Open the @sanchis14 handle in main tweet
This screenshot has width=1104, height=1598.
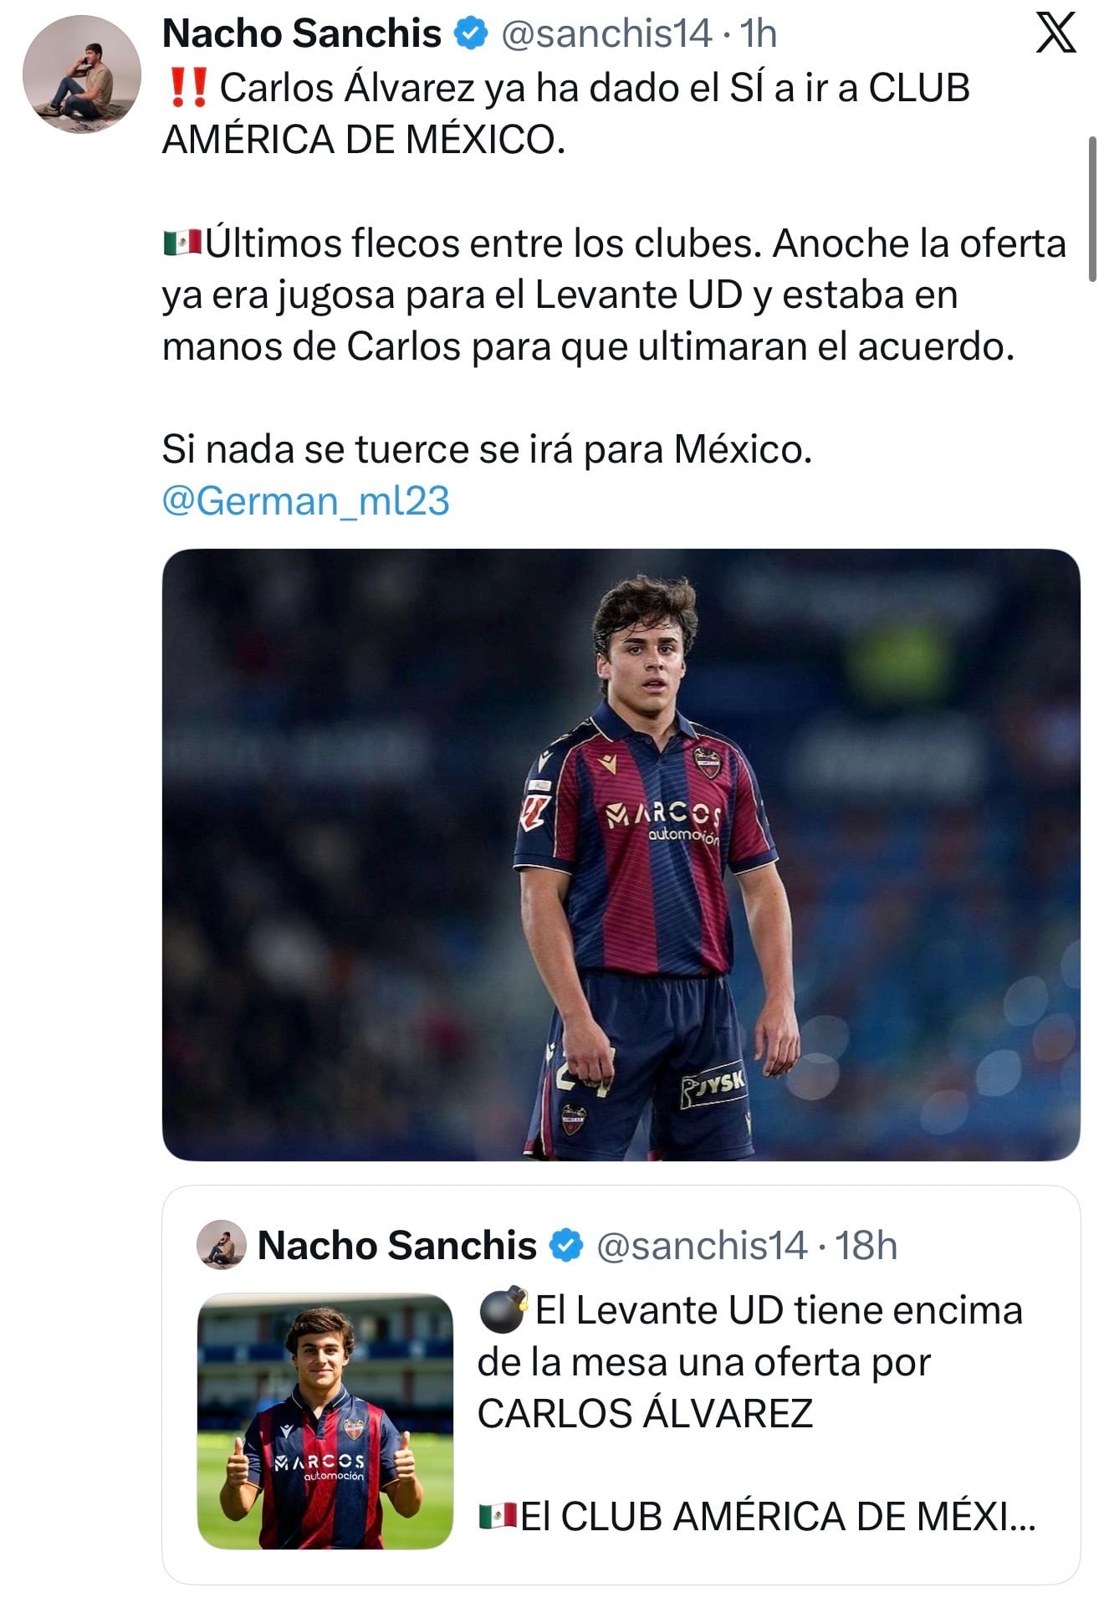coord(606,34)
